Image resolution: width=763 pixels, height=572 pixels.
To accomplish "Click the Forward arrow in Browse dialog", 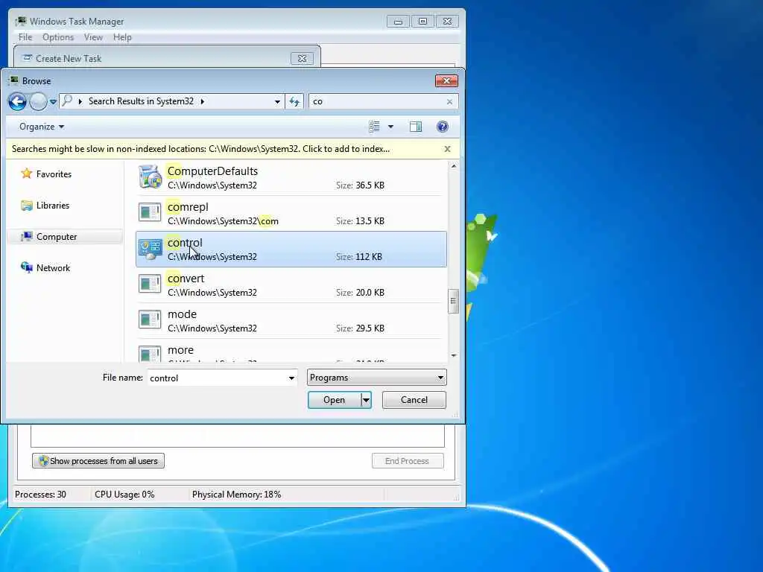I will point(38,101).
